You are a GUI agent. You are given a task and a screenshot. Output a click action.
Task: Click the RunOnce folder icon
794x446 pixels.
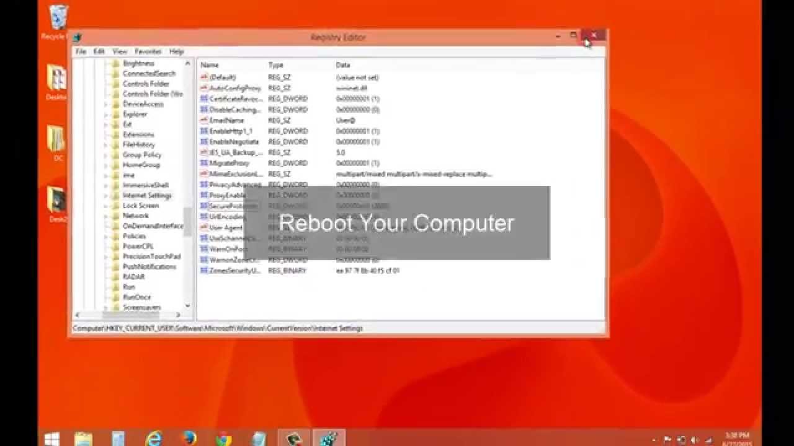[x=115, y=297]
